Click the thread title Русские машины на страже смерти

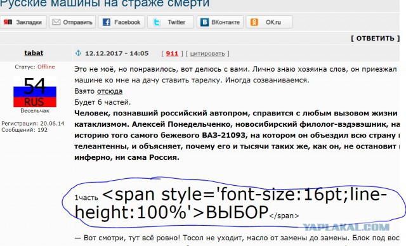click(x=105, y=3)
